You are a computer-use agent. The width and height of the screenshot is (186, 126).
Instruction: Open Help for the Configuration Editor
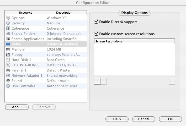[117, 119]
